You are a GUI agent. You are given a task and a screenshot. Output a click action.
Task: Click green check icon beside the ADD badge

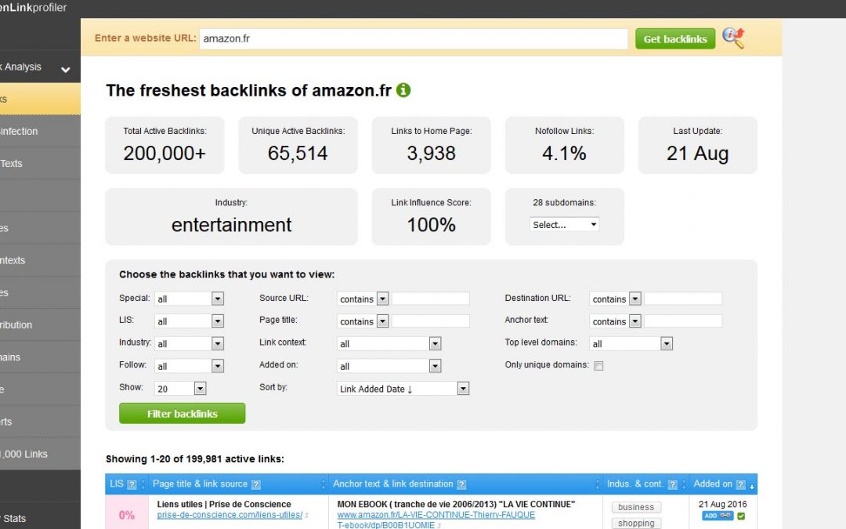(741, 516)
